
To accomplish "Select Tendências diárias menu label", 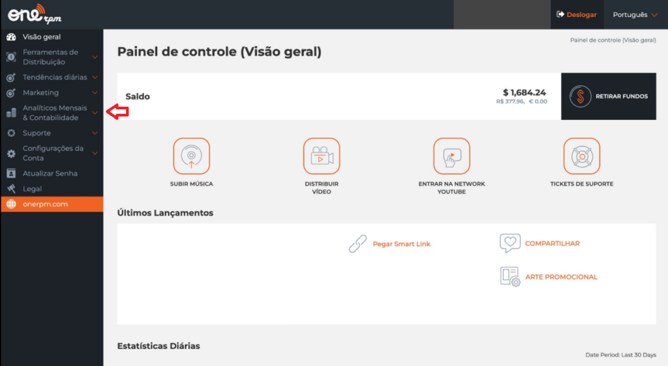I will click(x=55, y=77).
